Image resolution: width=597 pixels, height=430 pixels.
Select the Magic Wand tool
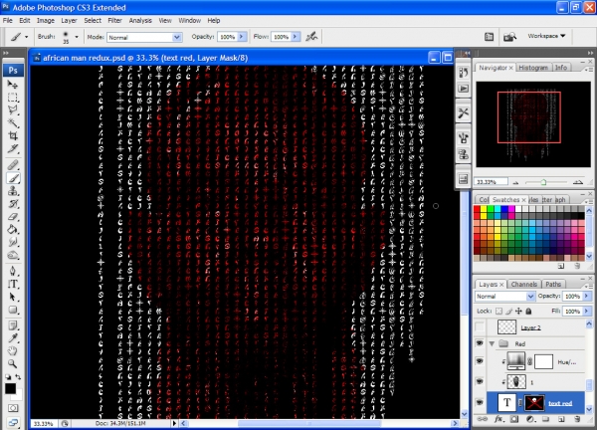13,123
